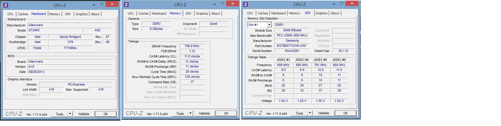The image size is (501, 126).
Task: Open the Graphics tab in the Memory window
Action: 202,13
